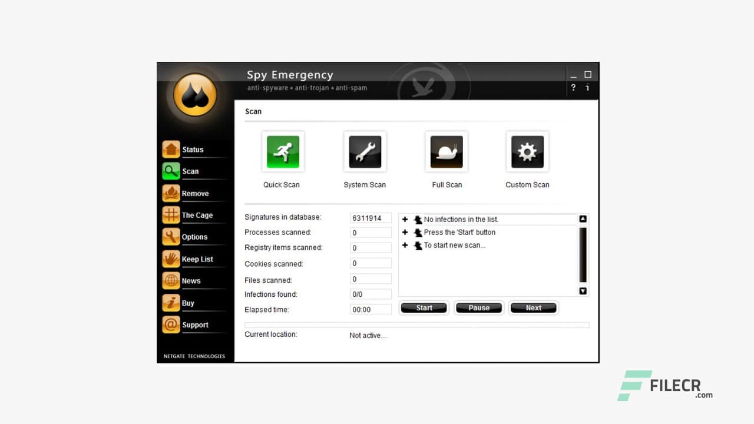This screenshot has width=754, height=424.
Task: Open the News section
Action: coord(171,280)
